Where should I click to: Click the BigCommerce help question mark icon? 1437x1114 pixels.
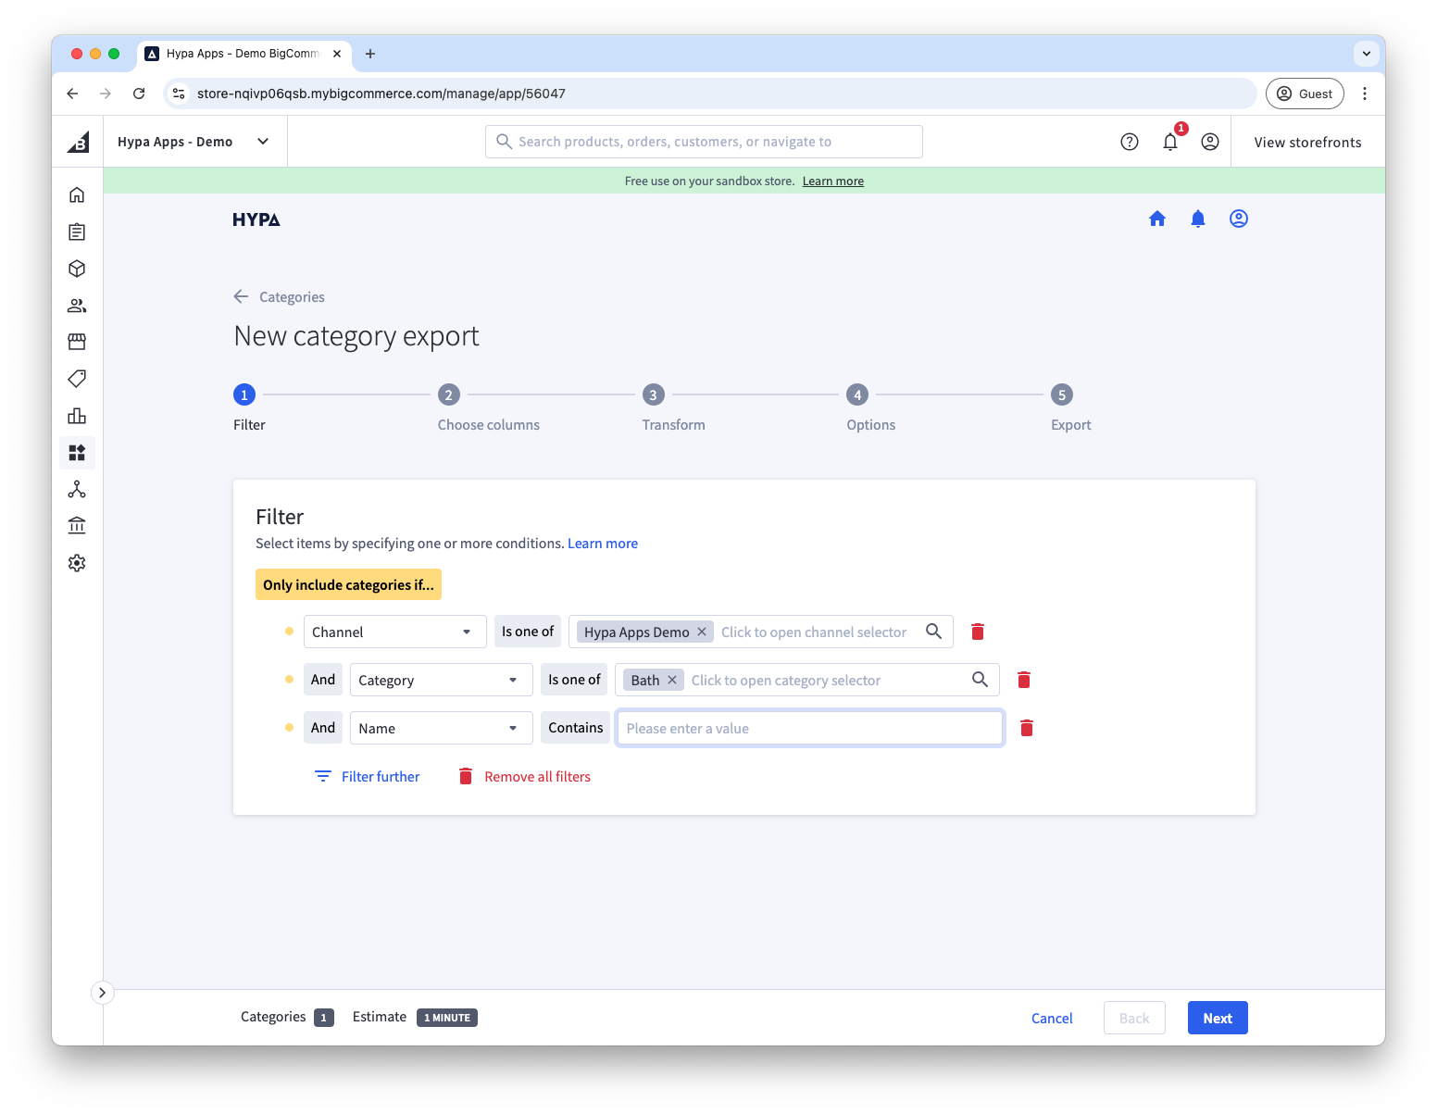pos(1129,141)
